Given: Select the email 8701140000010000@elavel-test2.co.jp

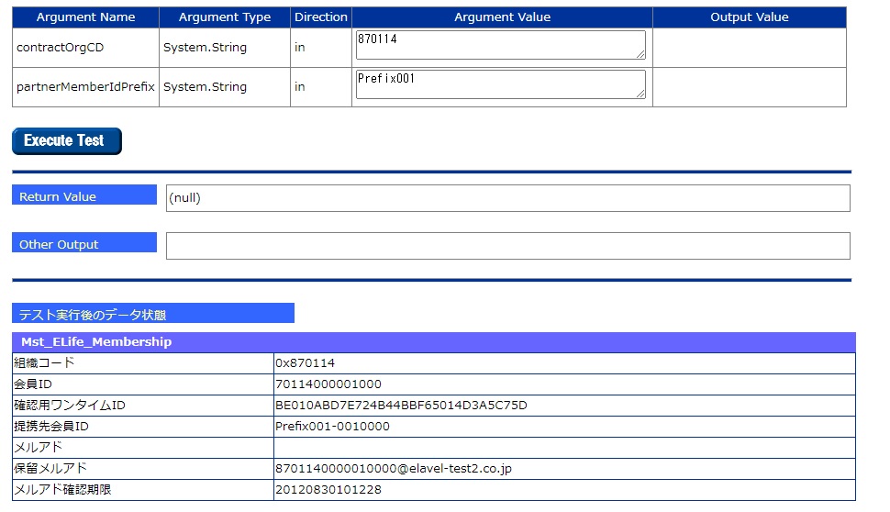Looking at the screenshot, I should click(394, 469).
